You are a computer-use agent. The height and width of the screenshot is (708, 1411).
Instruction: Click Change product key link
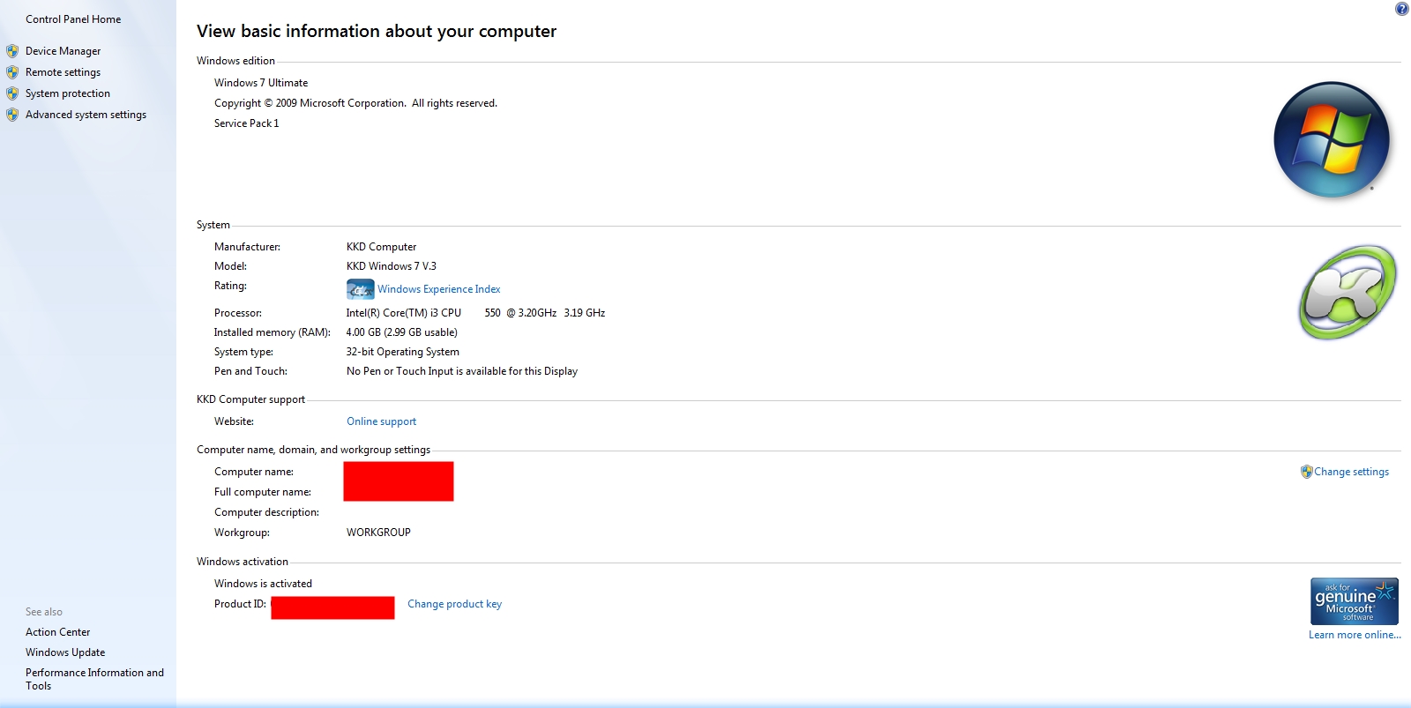coord(454,604)
